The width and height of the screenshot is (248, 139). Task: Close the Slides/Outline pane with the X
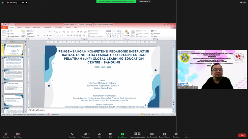[25, 42]
